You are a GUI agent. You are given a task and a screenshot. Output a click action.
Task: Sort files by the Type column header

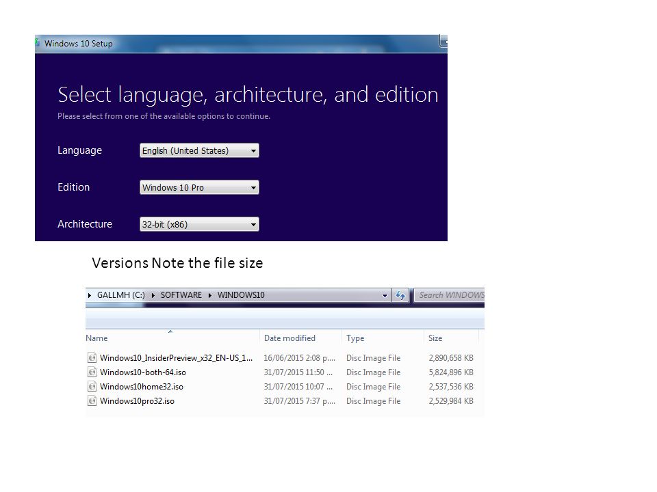pyautogui.click(x=355, y=338)
